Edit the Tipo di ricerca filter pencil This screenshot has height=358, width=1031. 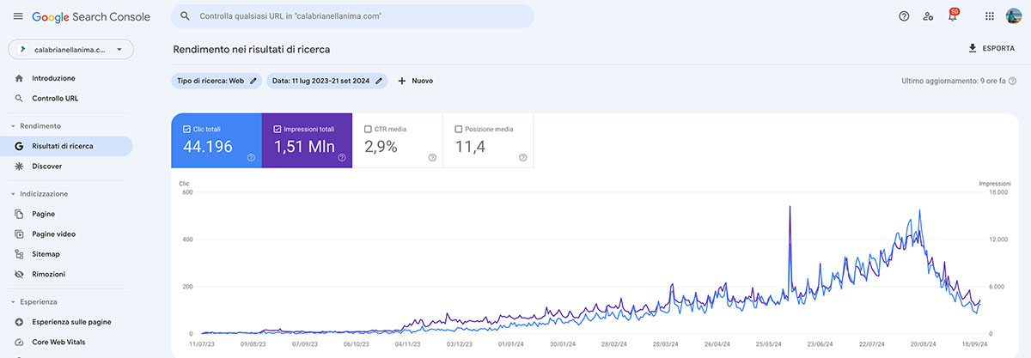253,81
